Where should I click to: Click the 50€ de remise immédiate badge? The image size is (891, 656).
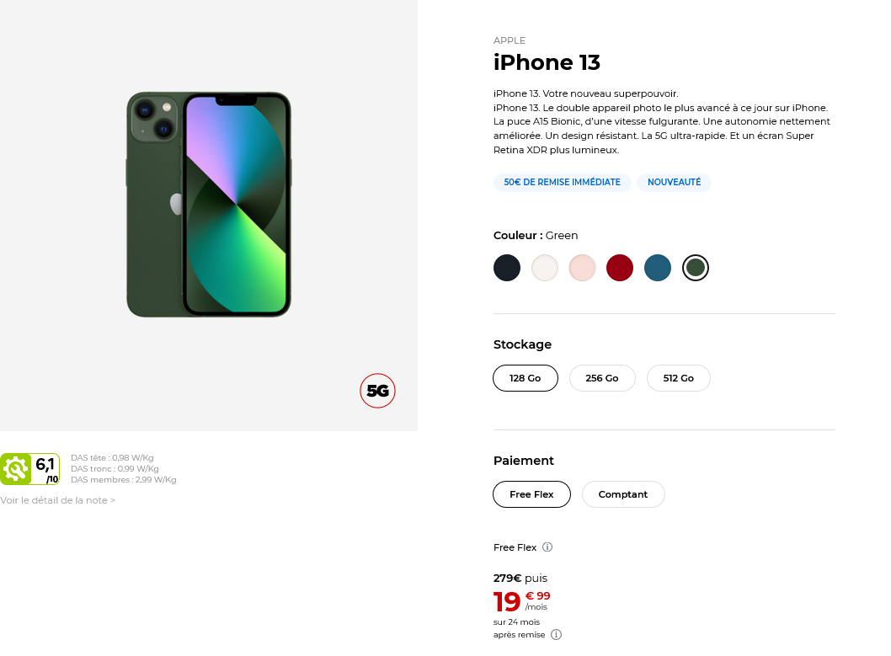(563, 182)
